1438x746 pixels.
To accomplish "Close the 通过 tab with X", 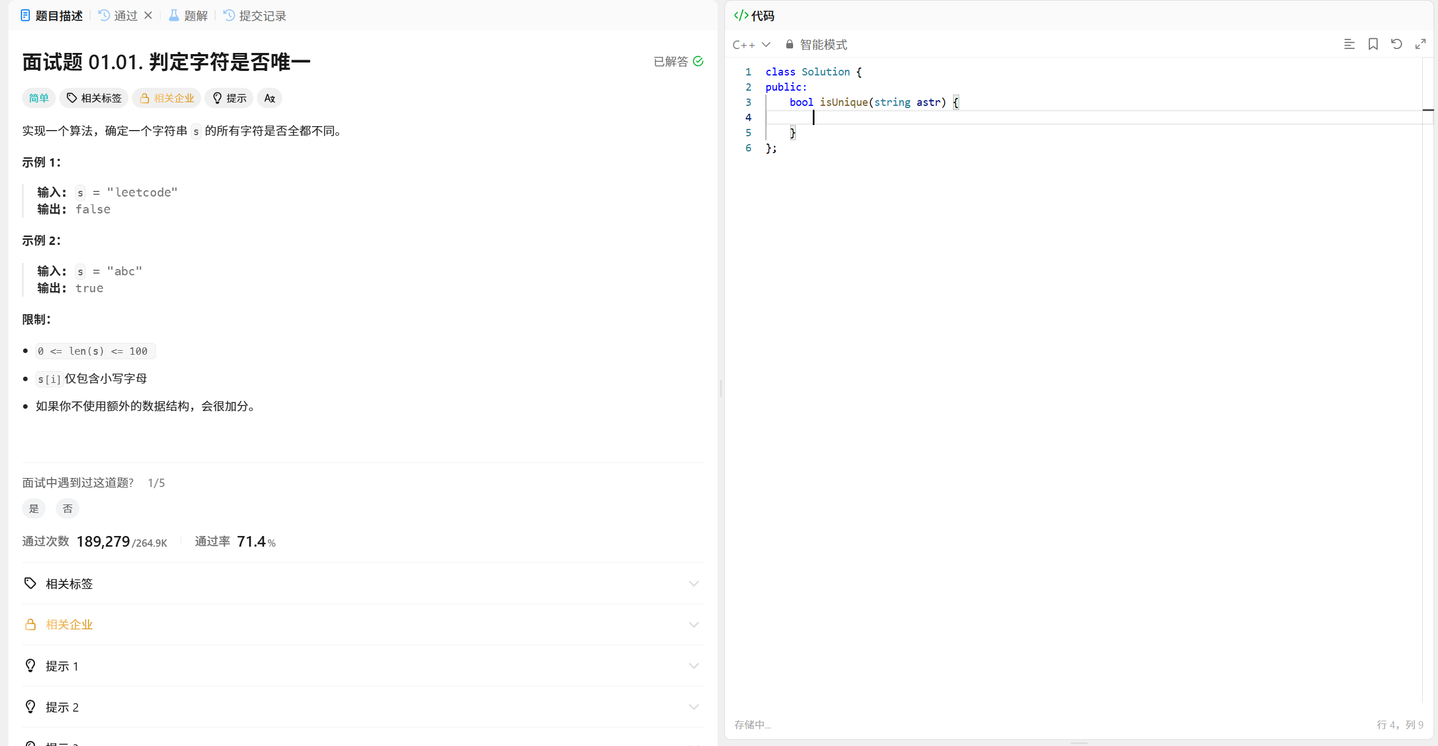I will pos(148,15).
